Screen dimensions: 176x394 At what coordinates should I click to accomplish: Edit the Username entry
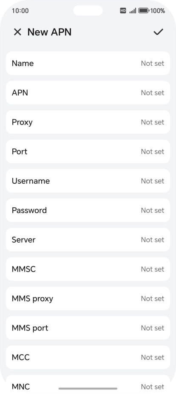88,181
